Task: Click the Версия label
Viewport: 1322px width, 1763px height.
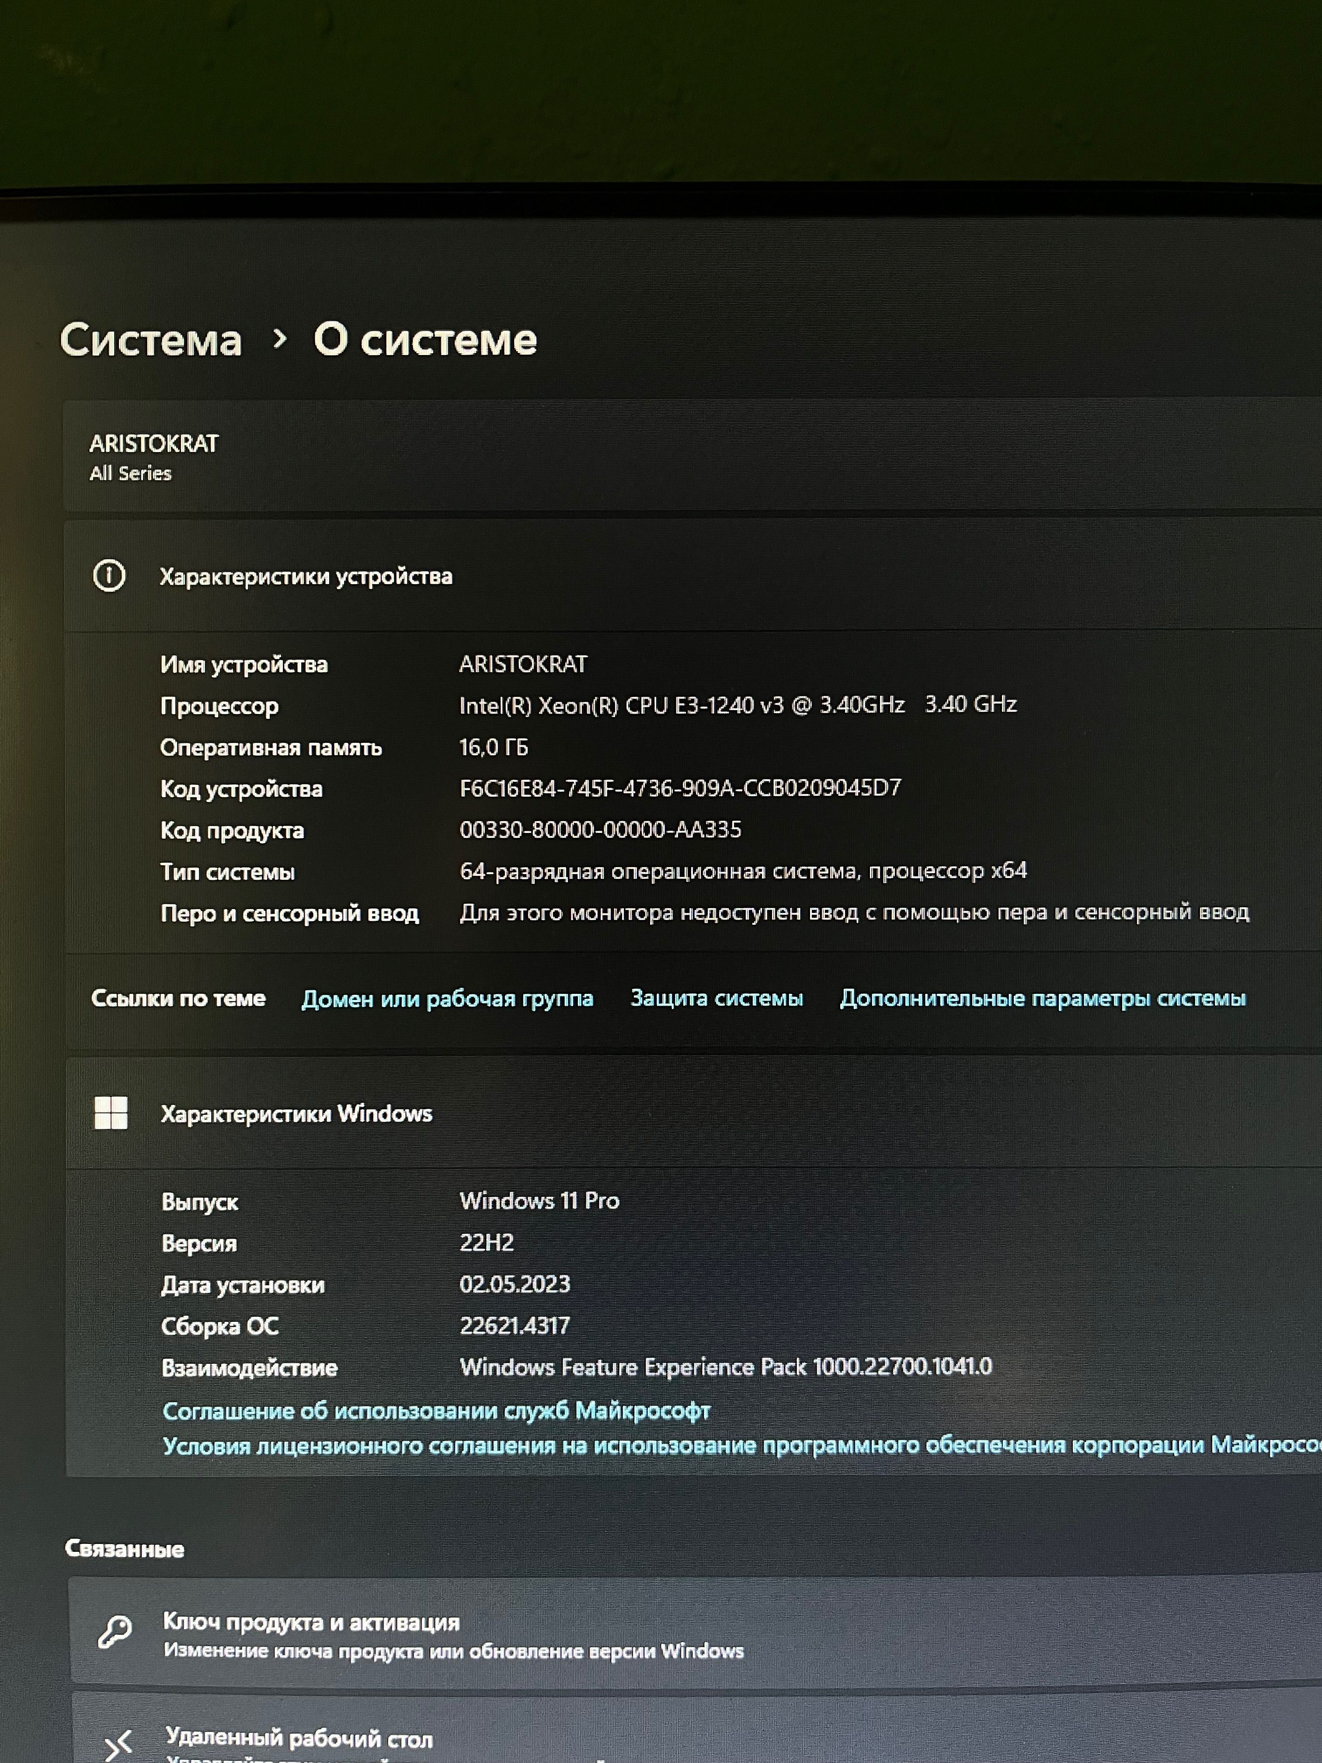Action: pyautogui.click(x=198, y=1244)
